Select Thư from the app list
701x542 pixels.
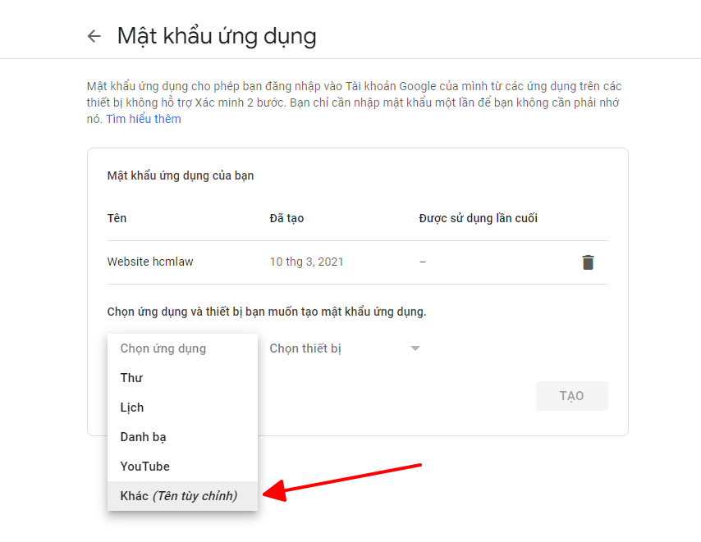coord(182,378)
